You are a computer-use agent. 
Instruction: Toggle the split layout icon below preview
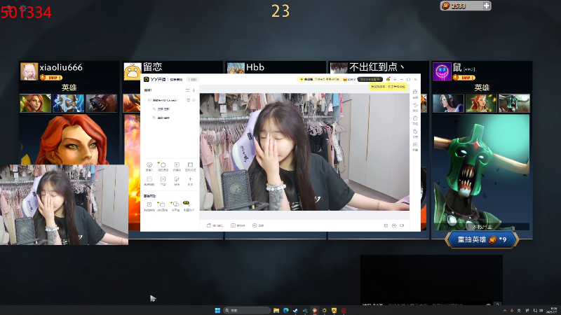click(x=386, y=225)
